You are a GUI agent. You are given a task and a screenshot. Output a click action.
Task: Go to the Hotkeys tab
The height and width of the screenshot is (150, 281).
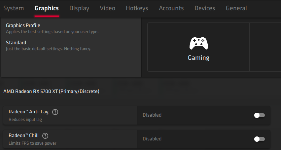click(137, 8)
